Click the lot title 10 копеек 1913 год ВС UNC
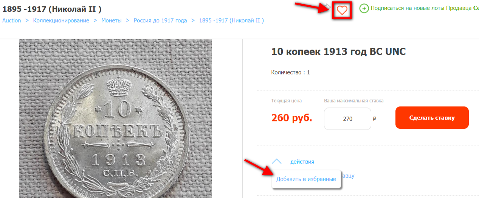The width and height of the screenshot is (479, 198). [x=338, y=52]
